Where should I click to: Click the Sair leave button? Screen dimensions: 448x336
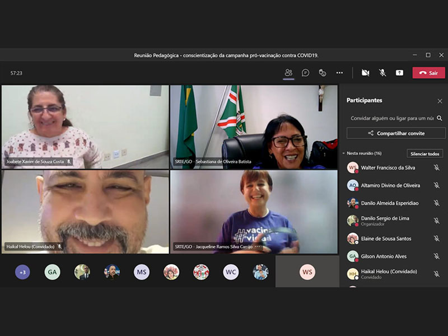428,73
